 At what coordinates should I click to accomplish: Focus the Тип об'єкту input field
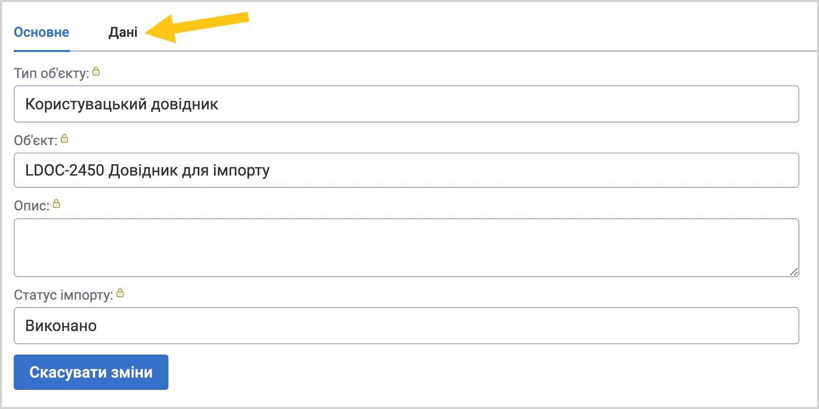407,104
